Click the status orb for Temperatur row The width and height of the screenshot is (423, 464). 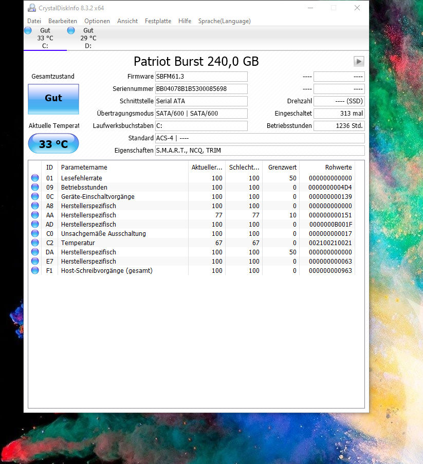[35, 243]
